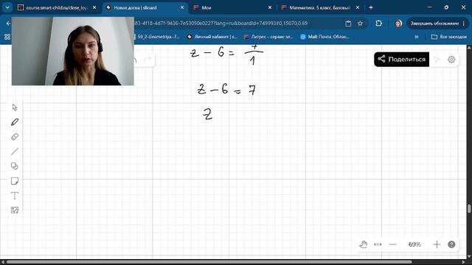Click the fit-to-width arrows icon
This screenshot has width=472, height=265.
[x=378, y=244]
